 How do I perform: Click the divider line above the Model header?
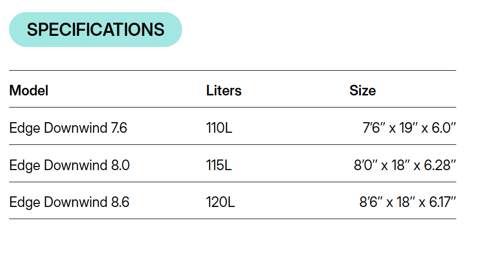(x=232, y=70)
